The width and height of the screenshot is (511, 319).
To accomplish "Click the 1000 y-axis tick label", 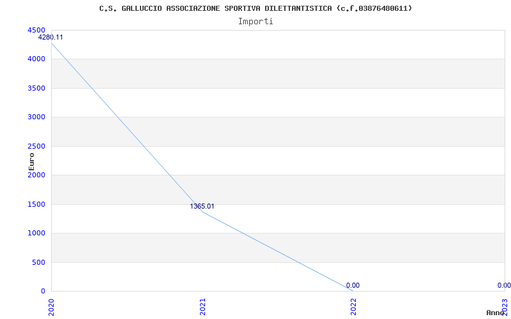I will [36, 234].
